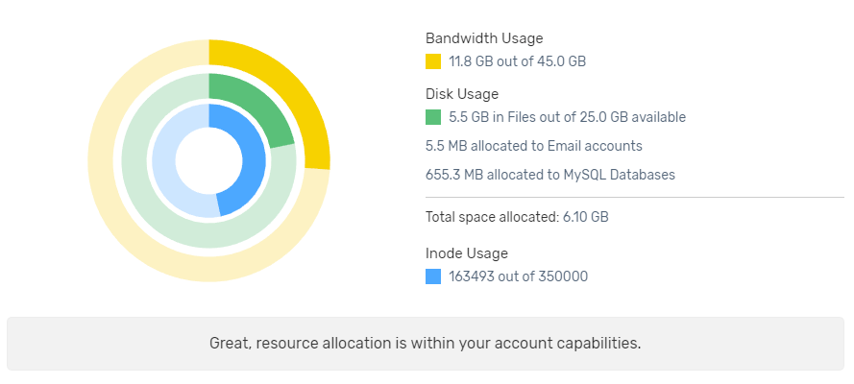Click the Disk Usage heading

click(462, 94)
